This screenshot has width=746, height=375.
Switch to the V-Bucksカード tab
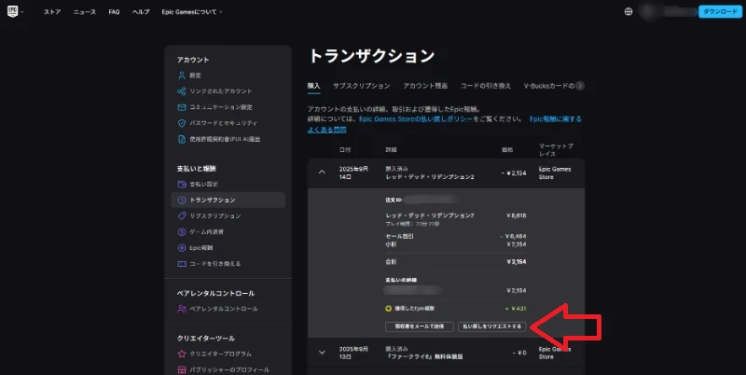point(549,86)
